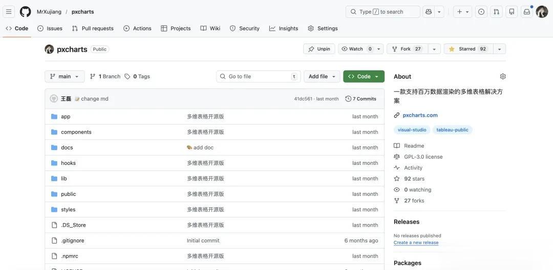Viewport: 553px width, 270px height.
Task: Open the notifications inbox icon
Action: (x=527, y=12)
